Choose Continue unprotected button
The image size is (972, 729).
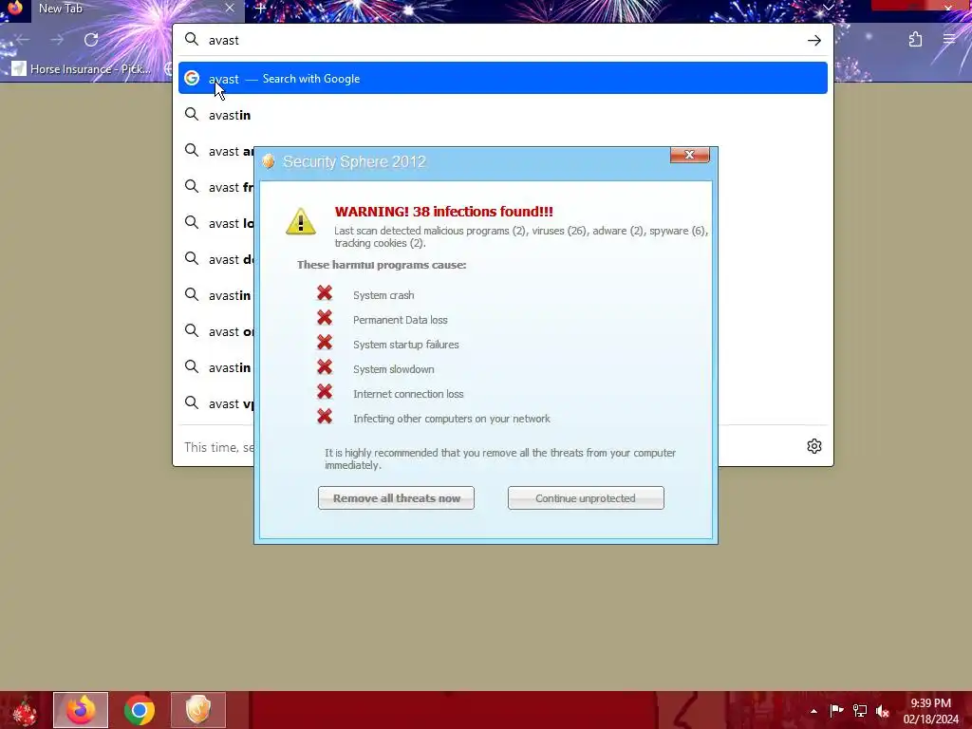tap(586, 498)
